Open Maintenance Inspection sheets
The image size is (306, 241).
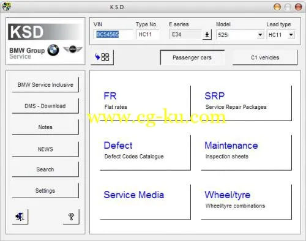[x=246, y=152]
